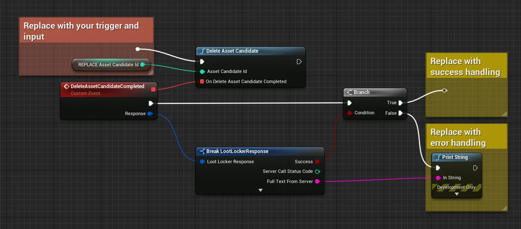Click the DeleteAssetCandidateCompleted red delegate output pin
This screenshot has height=229, width=521.
153,89
